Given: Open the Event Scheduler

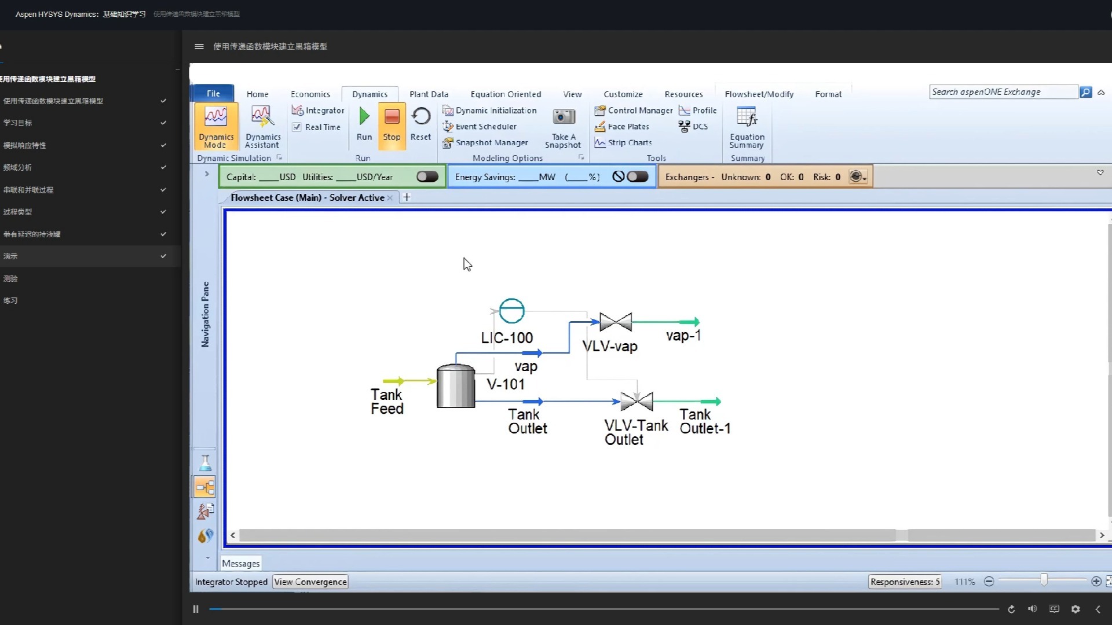Looking at the screenshot, I should (485, 126).
